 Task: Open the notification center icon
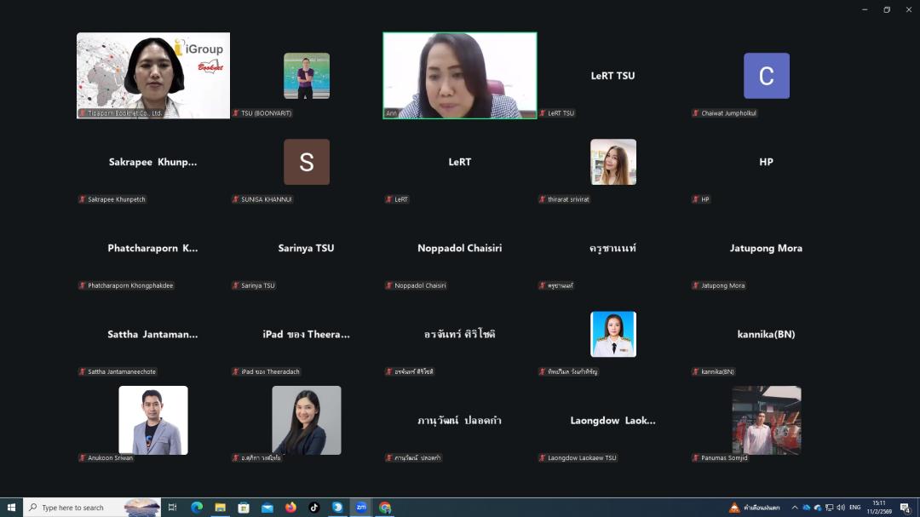906,508
